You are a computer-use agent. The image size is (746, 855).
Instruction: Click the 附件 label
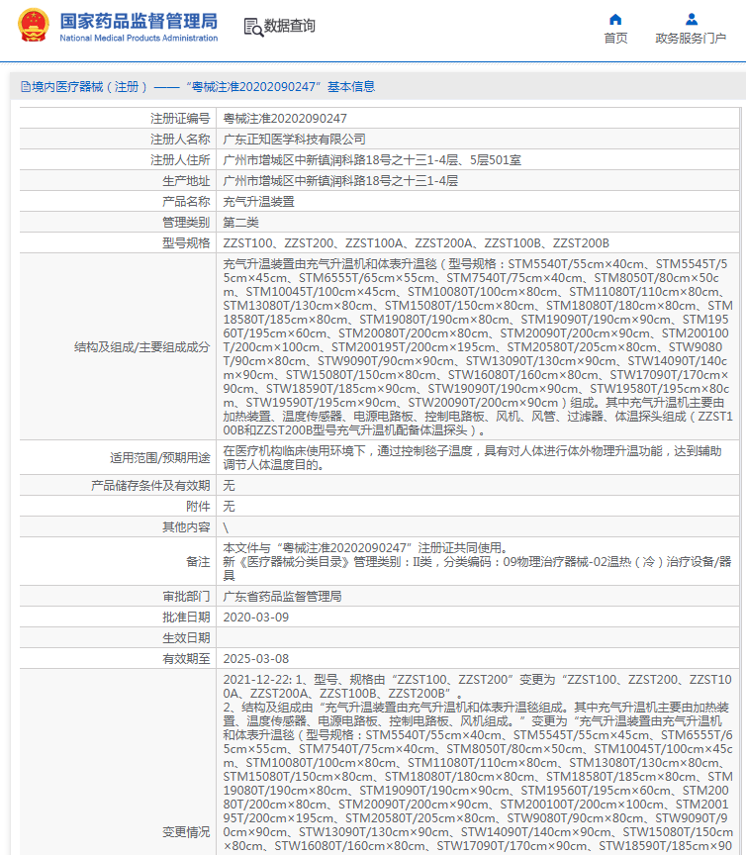(x=198, y=506)
